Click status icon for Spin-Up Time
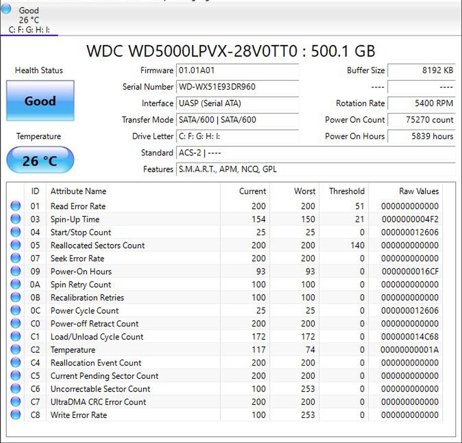The height and width of the screenshot is (443, 462). (x=16, y=219)
